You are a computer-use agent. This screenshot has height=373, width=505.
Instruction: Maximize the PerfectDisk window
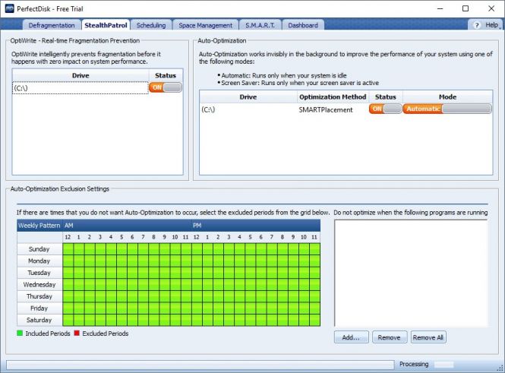(x=466, y=8)
